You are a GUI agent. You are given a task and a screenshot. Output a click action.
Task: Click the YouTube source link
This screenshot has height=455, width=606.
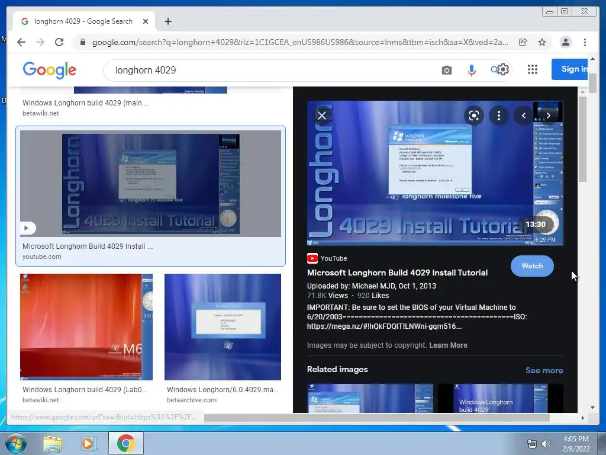point(327,258)
